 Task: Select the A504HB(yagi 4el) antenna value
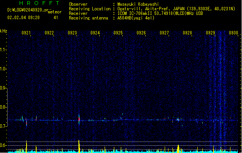click(x=136, y=18)
